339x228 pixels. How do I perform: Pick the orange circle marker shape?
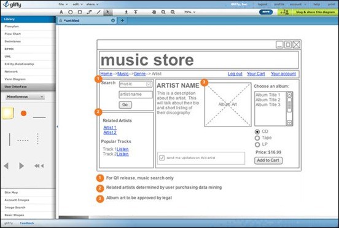pos(23,113)
